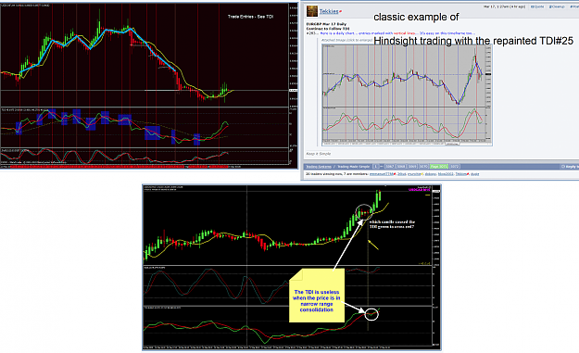Screen dimensions: 579x353
Task: Click the Cleanup button on the post
Action: pos(557,6)
